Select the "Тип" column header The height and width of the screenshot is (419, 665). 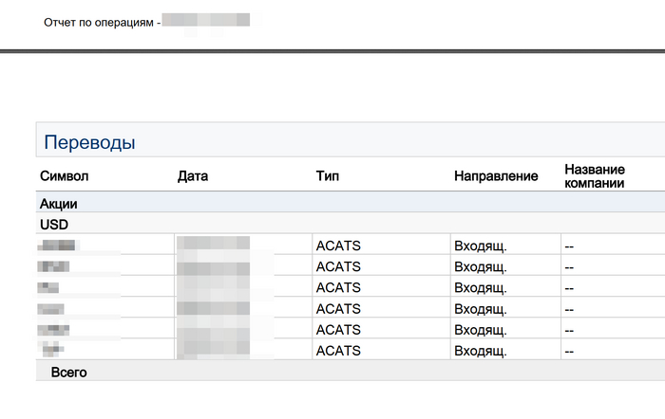coord(327,176)
